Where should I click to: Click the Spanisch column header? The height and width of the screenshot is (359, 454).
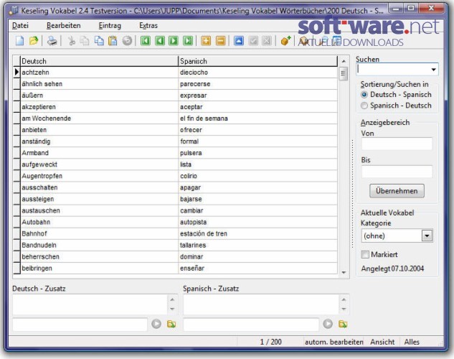tap(258, 61)
